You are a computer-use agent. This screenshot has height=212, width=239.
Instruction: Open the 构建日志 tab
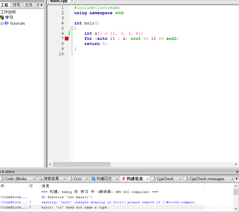click(x=104, y=179)
